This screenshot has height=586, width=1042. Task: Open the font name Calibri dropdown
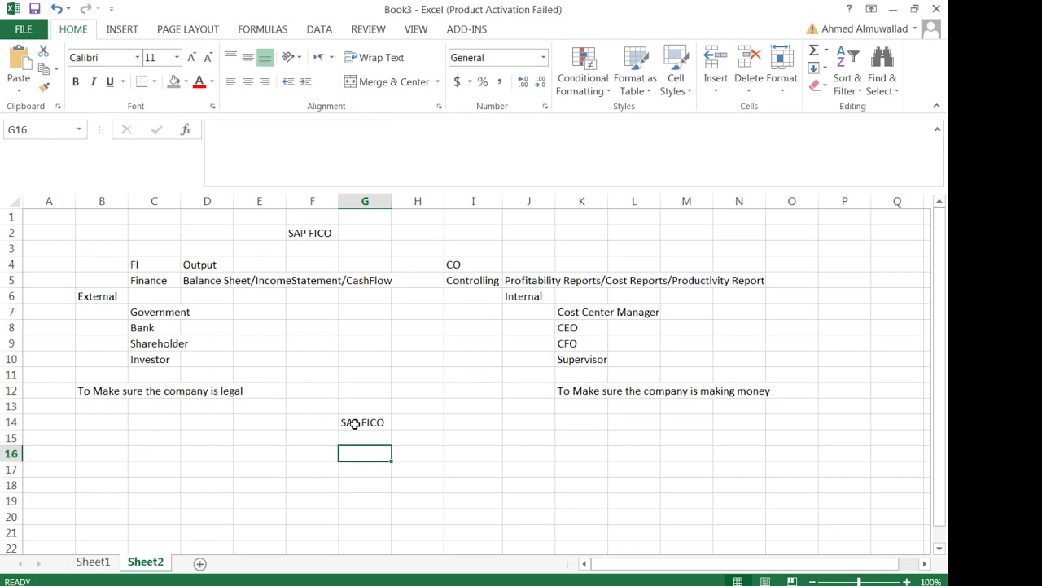coord(137,57)
